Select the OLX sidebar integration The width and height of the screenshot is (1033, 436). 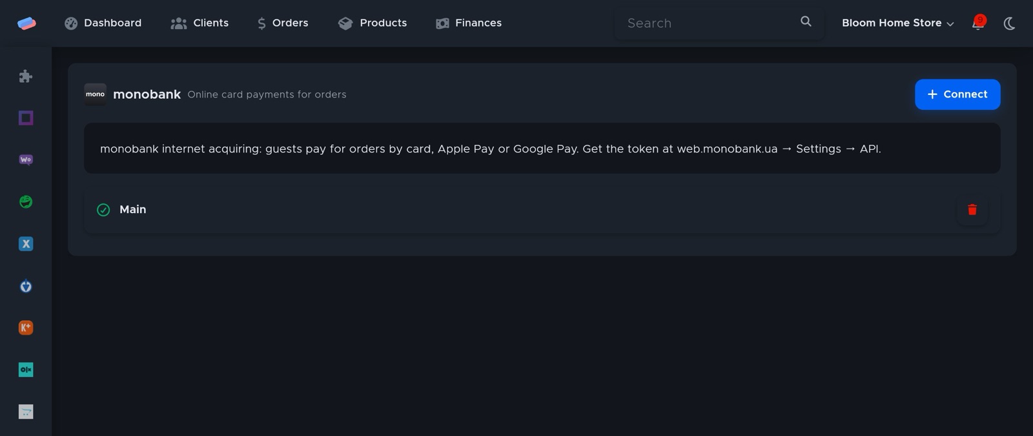click(26, 369)
